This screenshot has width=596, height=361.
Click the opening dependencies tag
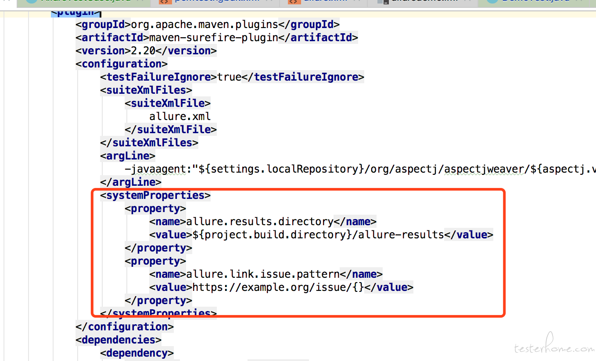click(x=118, y=340)
